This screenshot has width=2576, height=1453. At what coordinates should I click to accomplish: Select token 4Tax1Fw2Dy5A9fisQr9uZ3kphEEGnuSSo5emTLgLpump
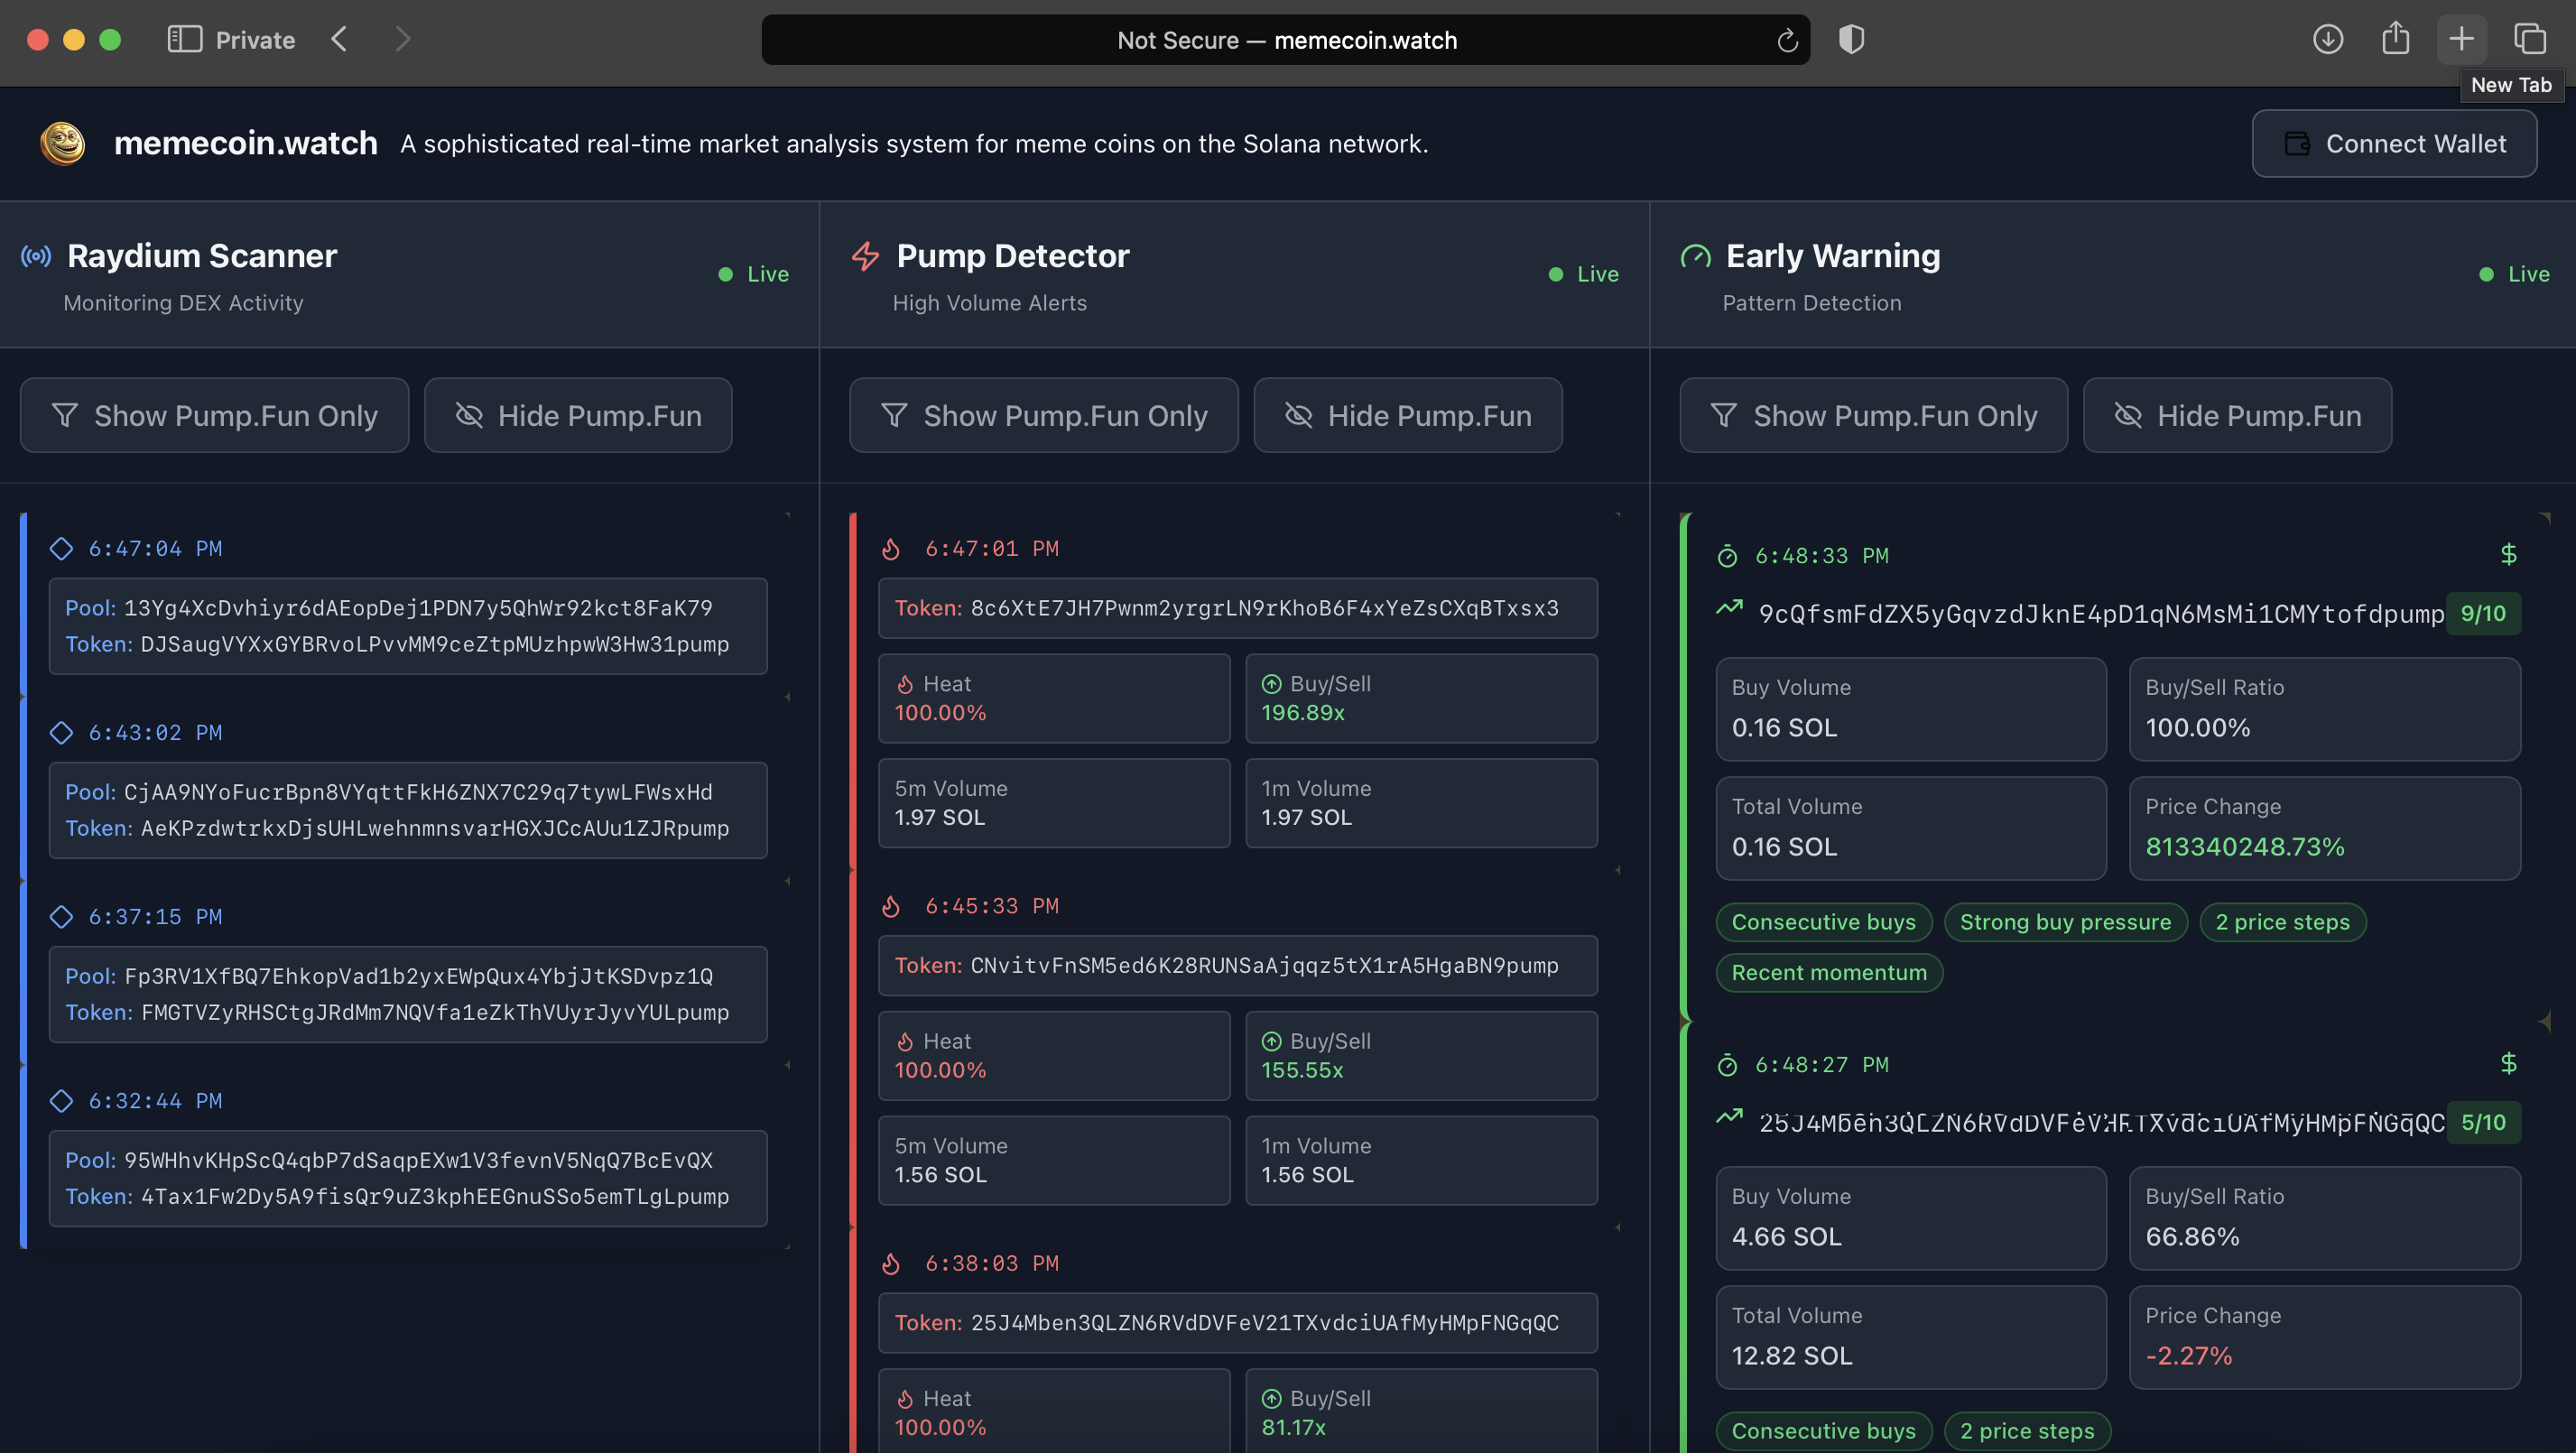435,1196
